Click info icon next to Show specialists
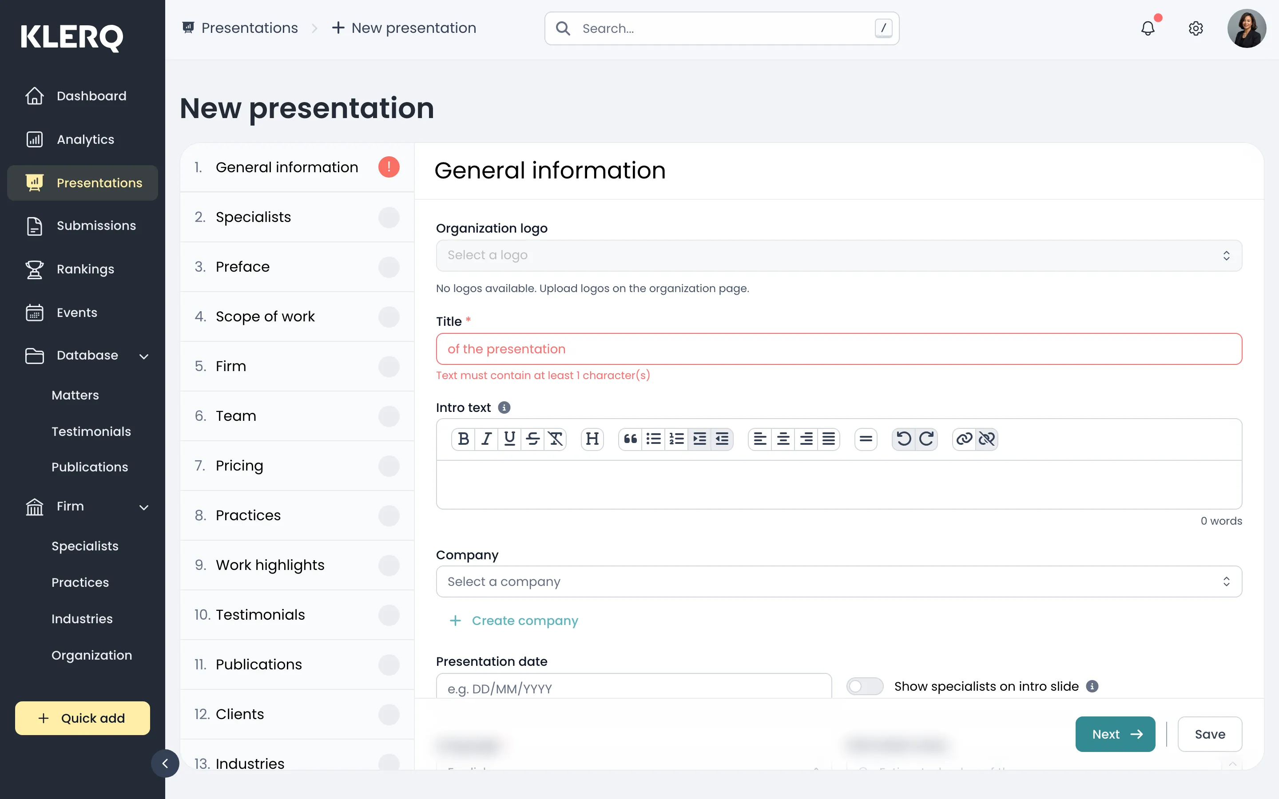The width and height of the screenshot is (1279, 799). 1092,686
